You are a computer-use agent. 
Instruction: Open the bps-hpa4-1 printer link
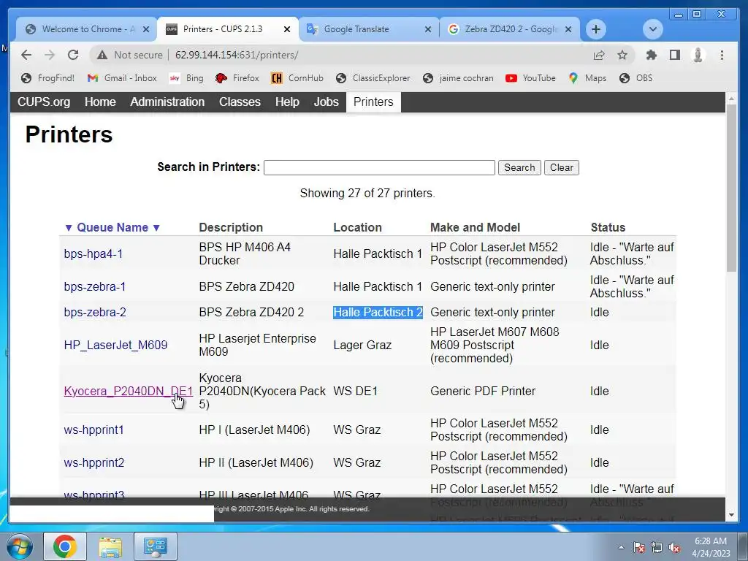tap(93, 253)
